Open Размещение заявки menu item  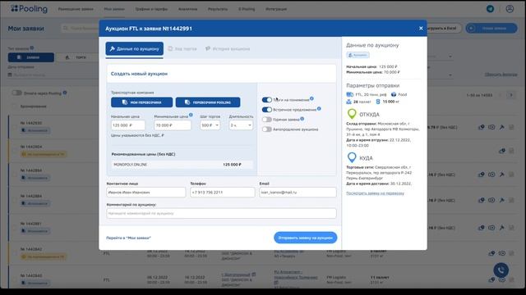(76, 9)
